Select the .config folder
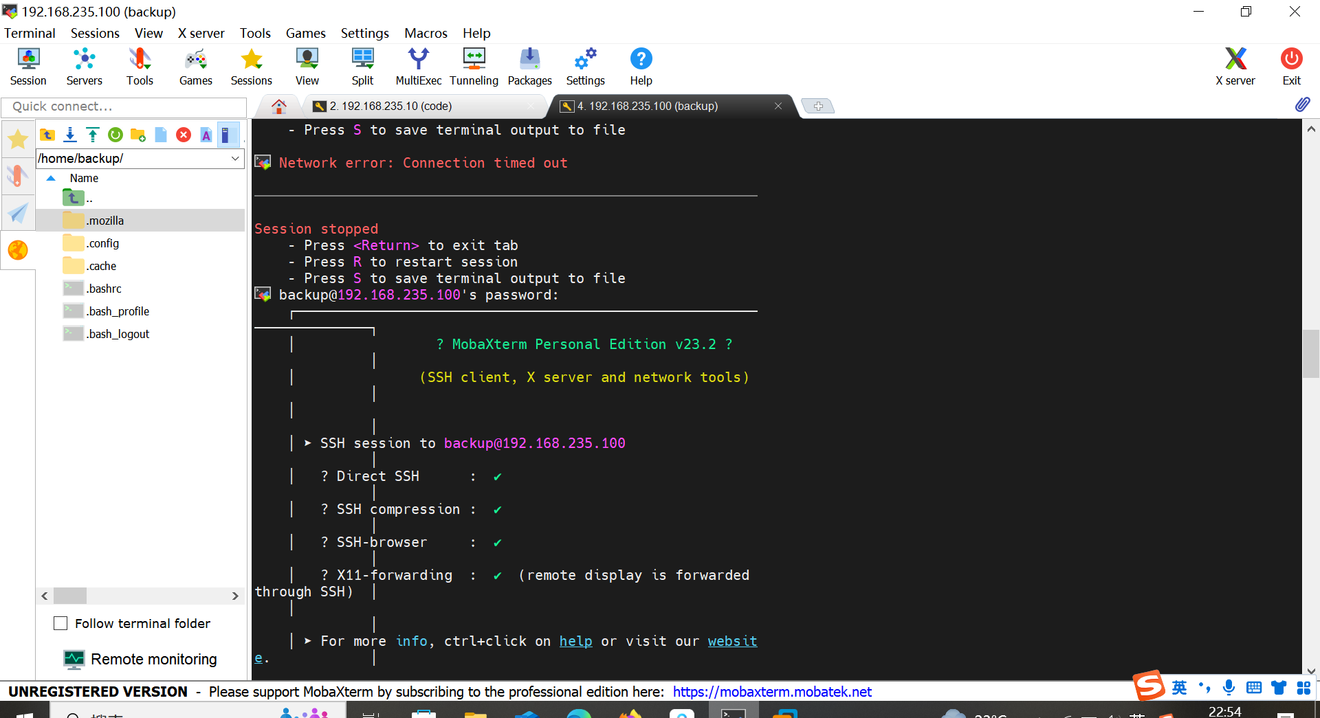The image size is (1320, 718). pos(140,243)
